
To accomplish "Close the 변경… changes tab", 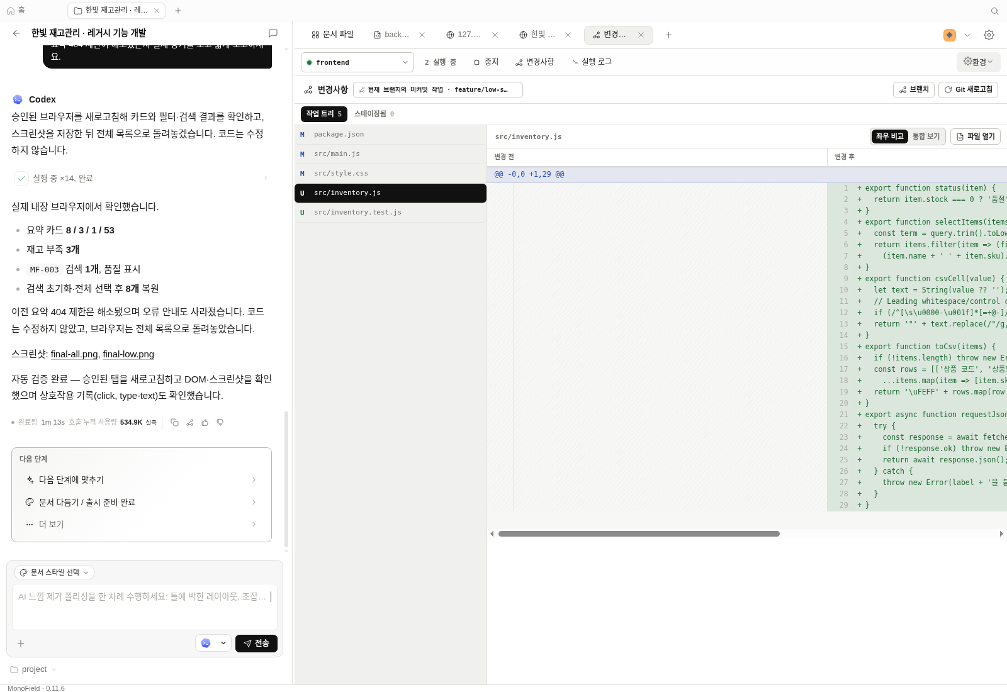I will click(x=641, y=35).
